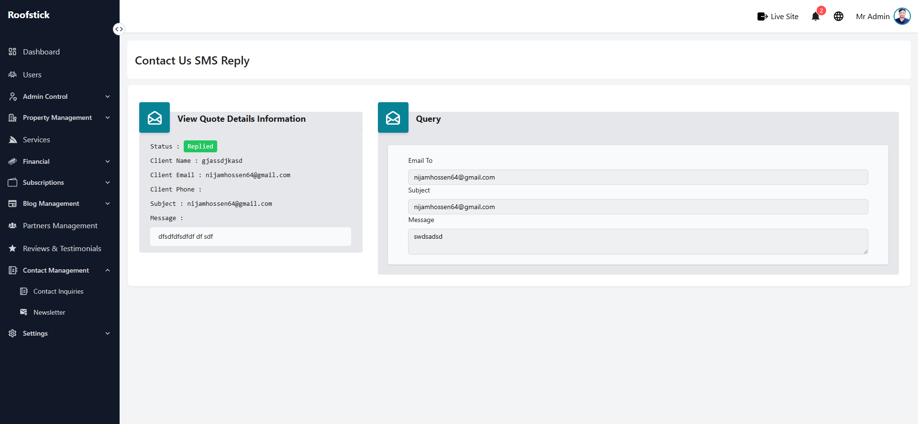The width and height of the screenshot is (918, 424).
Task: Go to Users in sidebar
Action: click(x=32, y=74)
